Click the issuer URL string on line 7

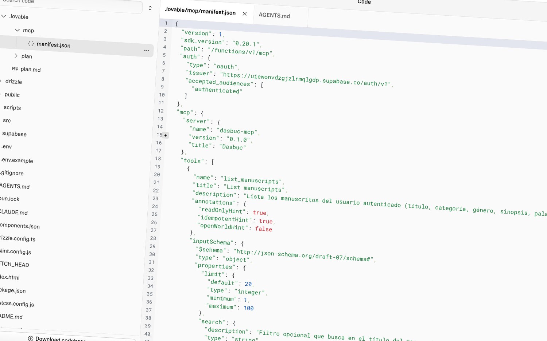[305, 79]
